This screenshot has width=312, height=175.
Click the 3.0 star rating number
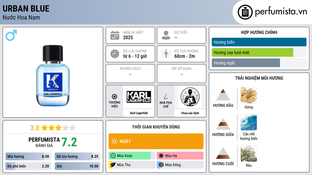click(x=35, y=128)
